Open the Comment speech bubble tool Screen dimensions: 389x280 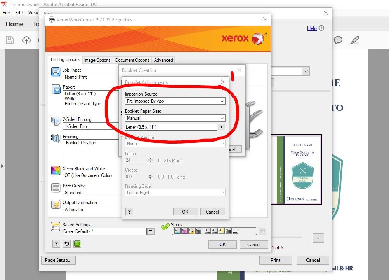[338, 40]
